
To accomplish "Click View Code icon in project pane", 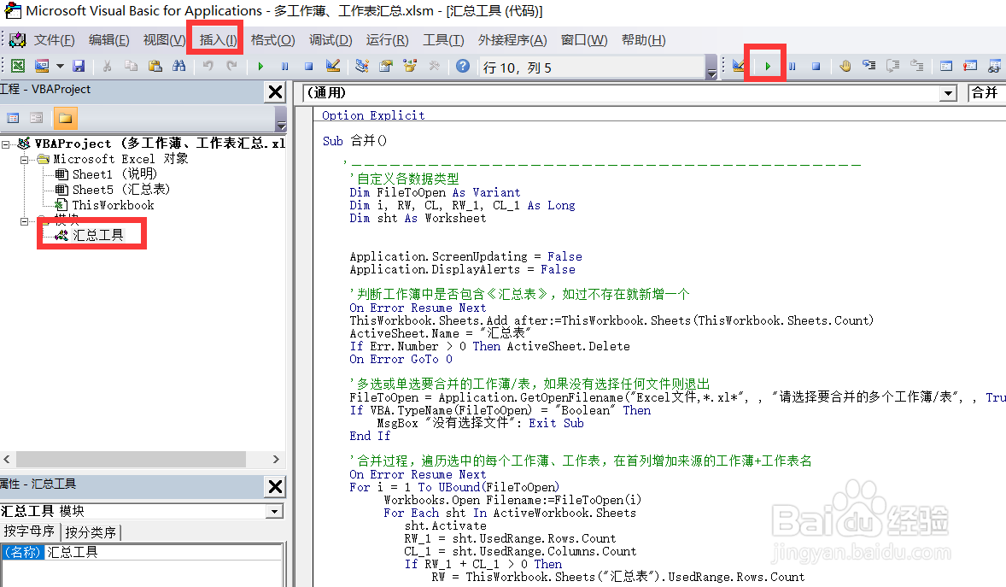I will [x=13, y=118].
